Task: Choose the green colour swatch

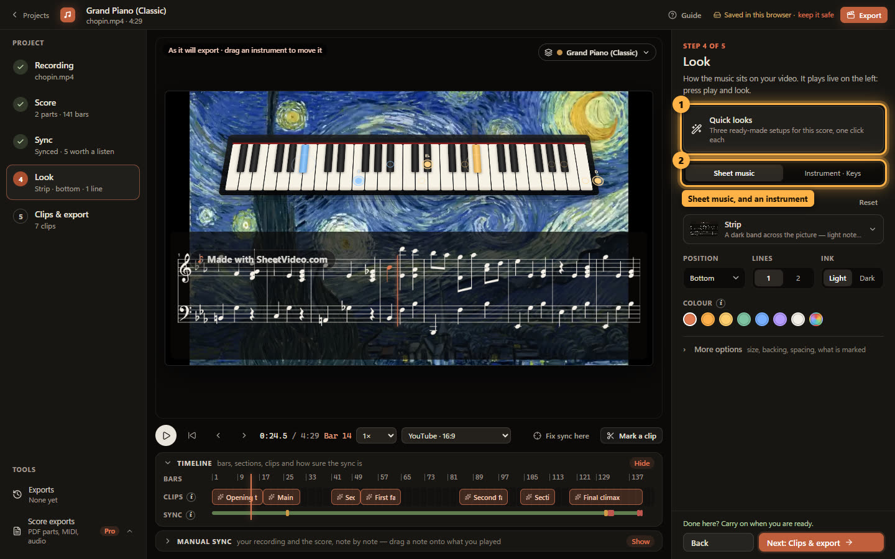Action: click(744, 319)
